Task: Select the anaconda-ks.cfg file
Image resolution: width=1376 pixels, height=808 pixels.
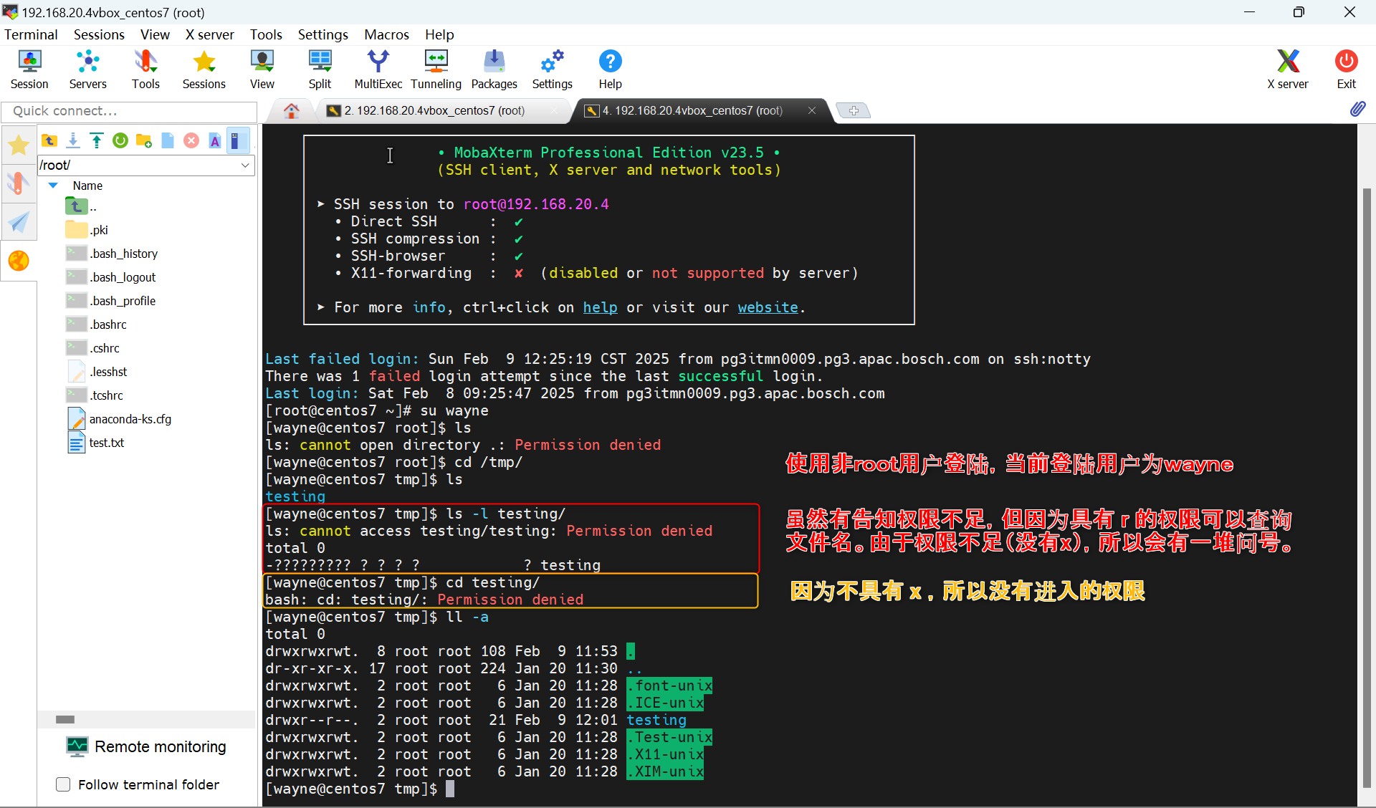Action: [x=130, y=419]
